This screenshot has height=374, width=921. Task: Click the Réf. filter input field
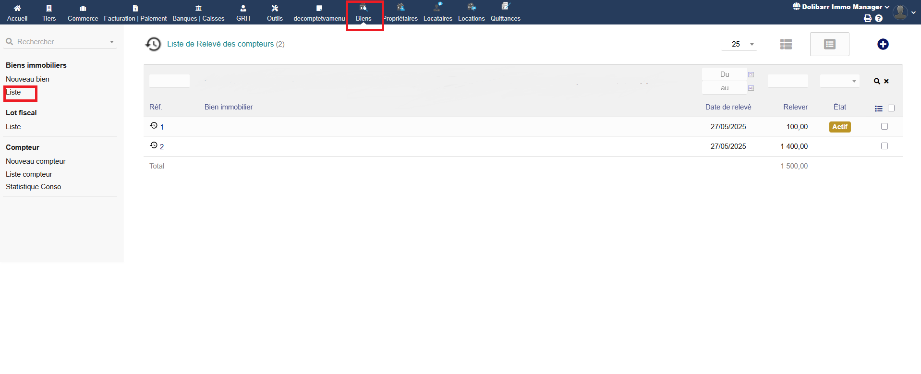coord(169,81)
